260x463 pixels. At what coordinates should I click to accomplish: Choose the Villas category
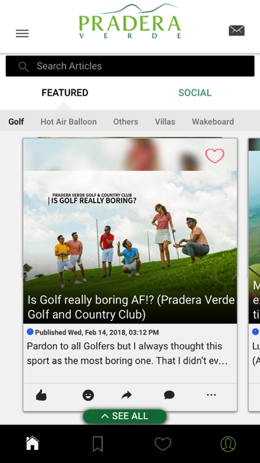(165, 122)
